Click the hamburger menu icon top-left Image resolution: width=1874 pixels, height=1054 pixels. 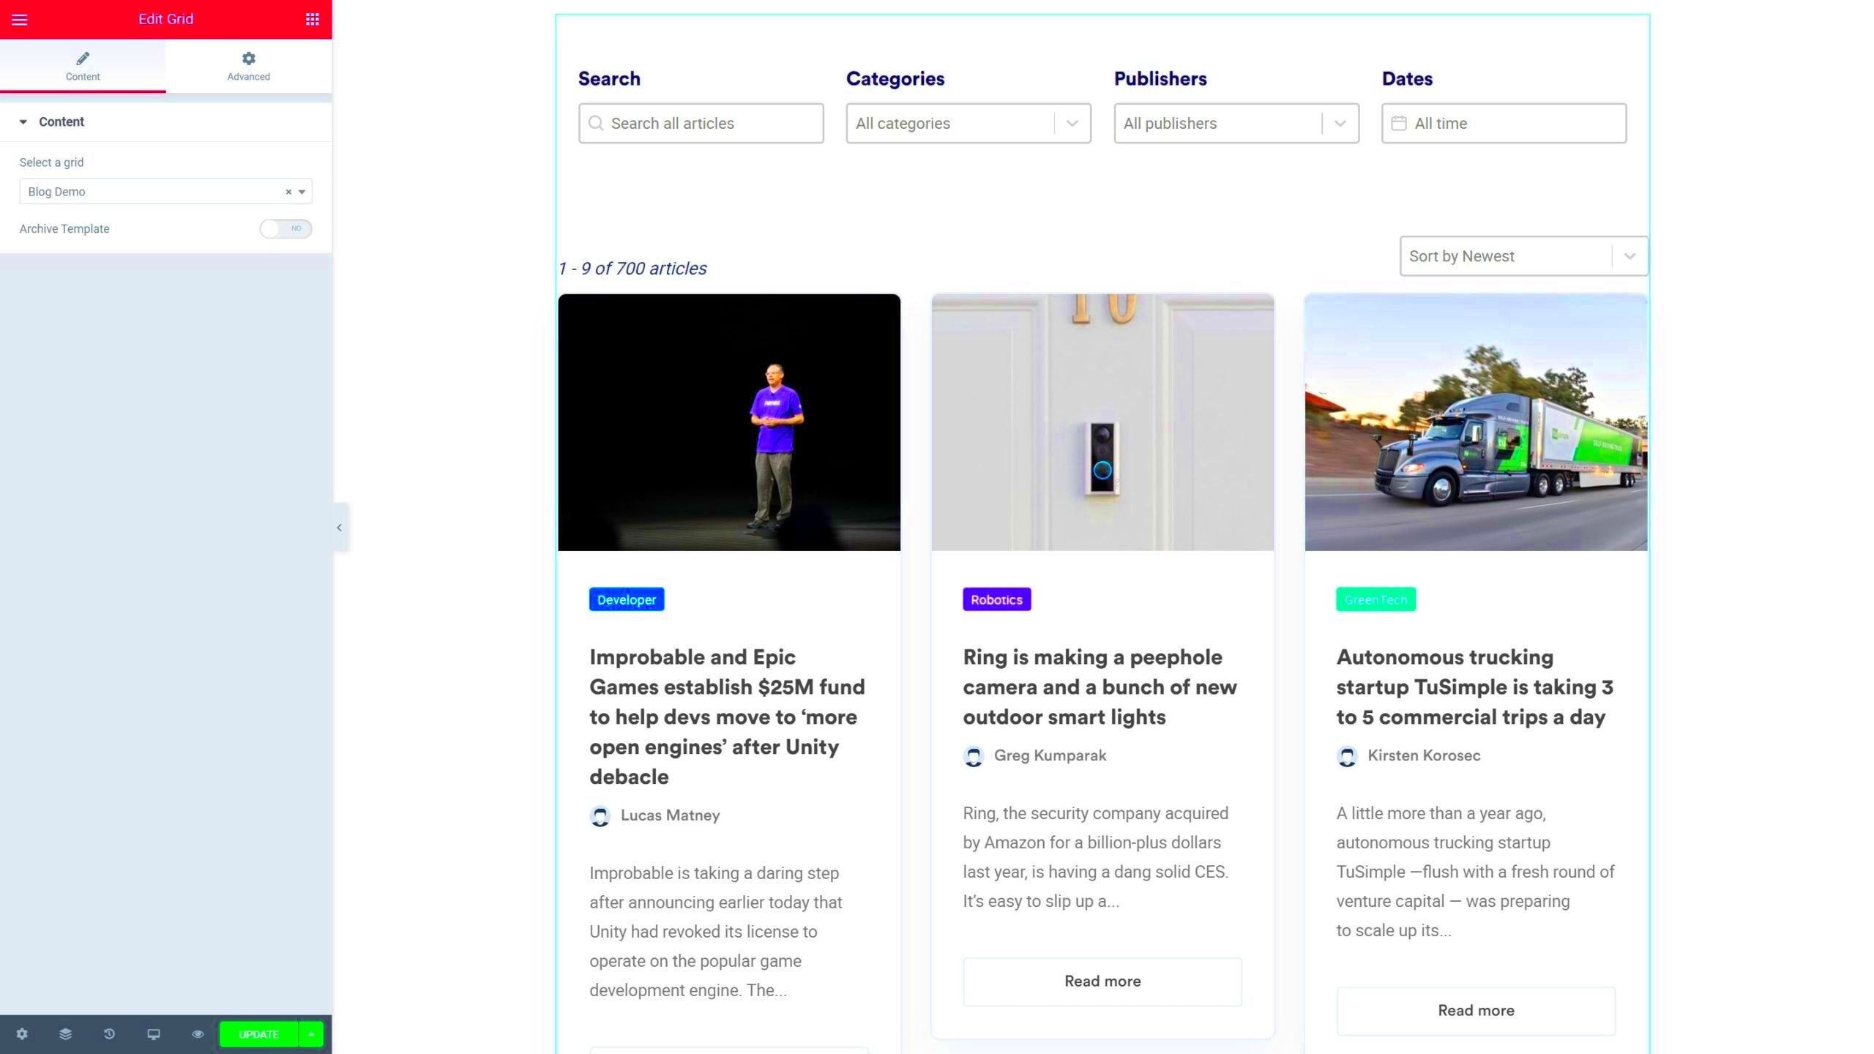(x=19, y=19)
